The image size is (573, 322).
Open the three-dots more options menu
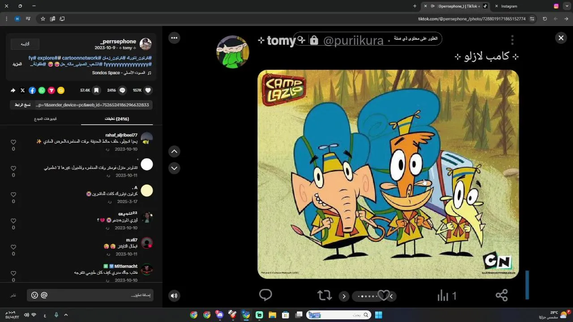point(174,38)
